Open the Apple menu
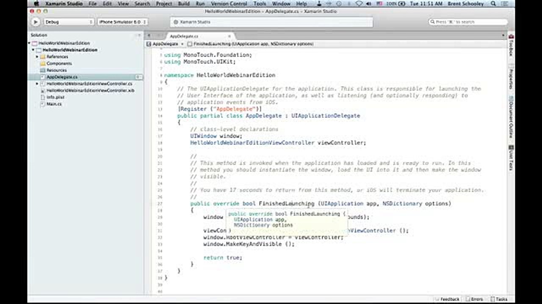 click(36, 3)
